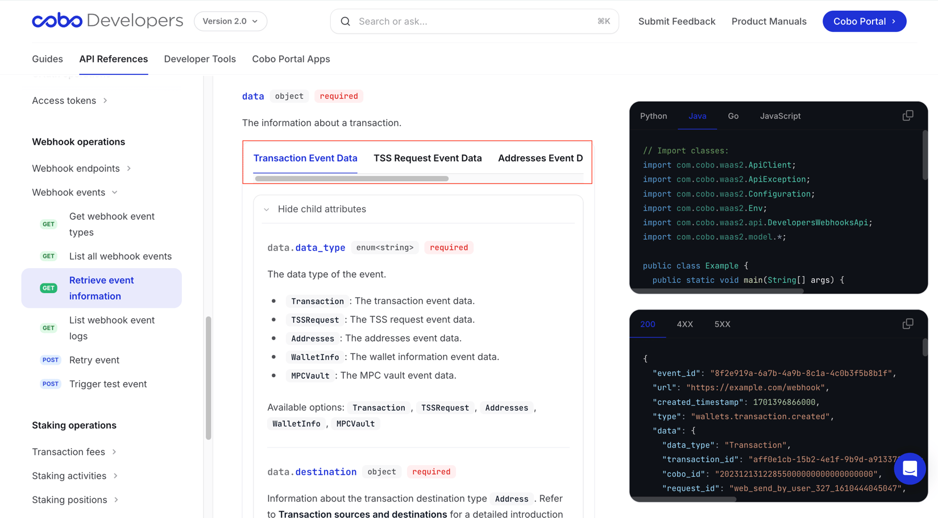Show the 4XX response example

coord(684,324)
